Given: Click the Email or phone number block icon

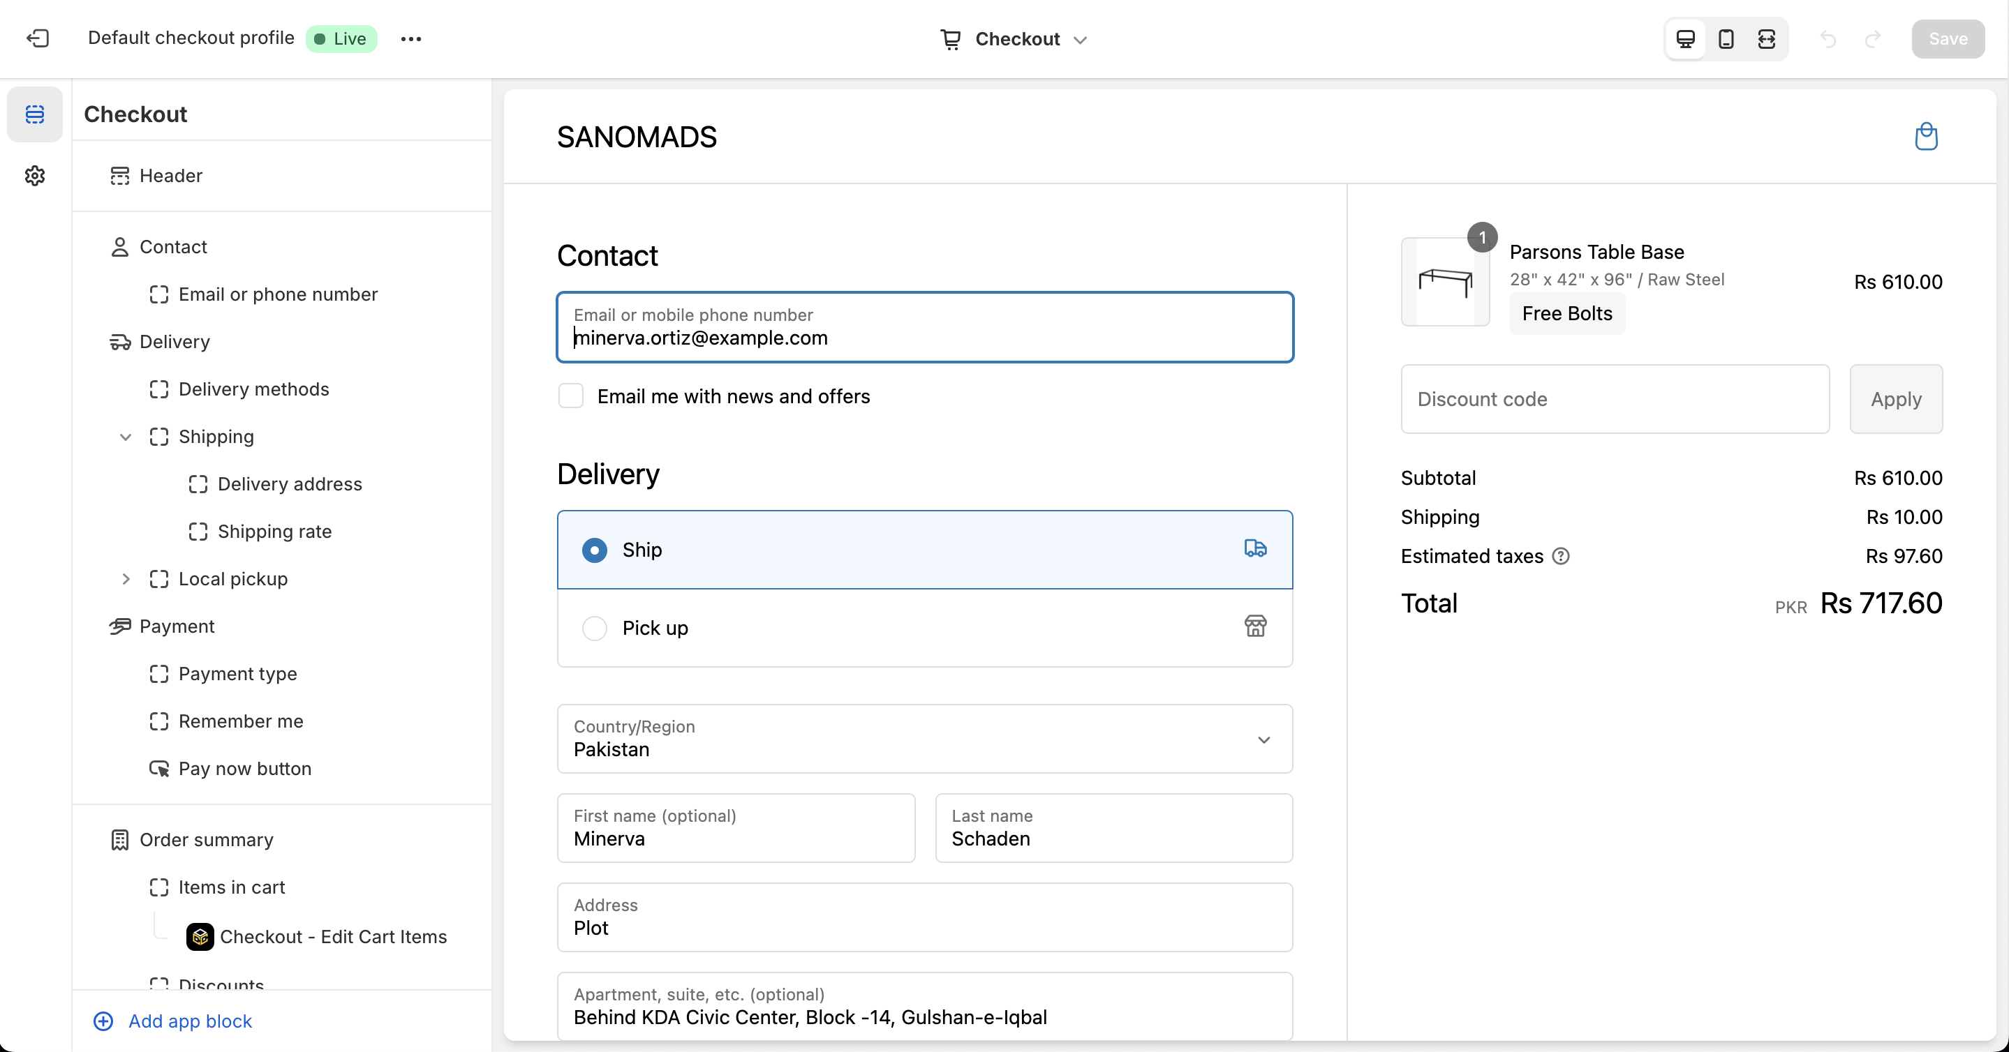Looking at the screenshot, I should pyautogui.click(x=159, y=294).
